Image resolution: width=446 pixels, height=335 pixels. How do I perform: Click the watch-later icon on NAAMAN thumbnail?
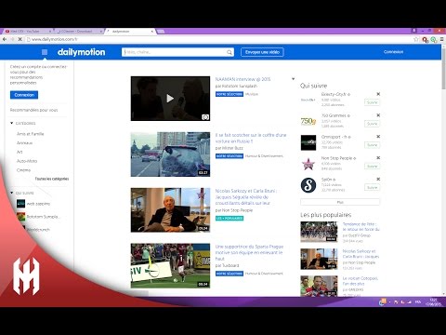(205, 117)
